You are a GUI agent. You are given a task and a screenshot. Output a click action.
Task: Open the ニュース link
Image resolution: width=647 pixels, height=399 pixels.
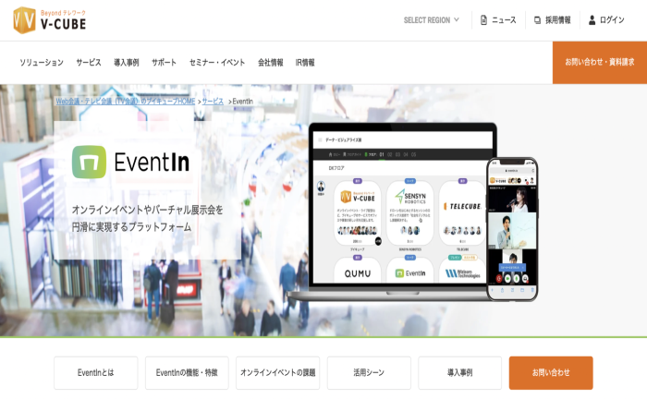[504, 19]
